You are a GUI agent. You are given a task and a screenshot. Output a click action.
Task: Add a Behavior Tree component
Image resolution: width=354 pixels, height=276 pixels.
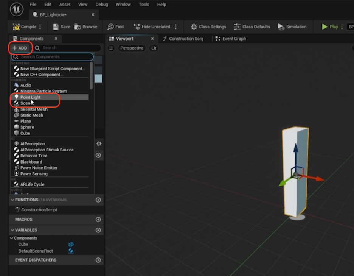(x=50, y=156)
